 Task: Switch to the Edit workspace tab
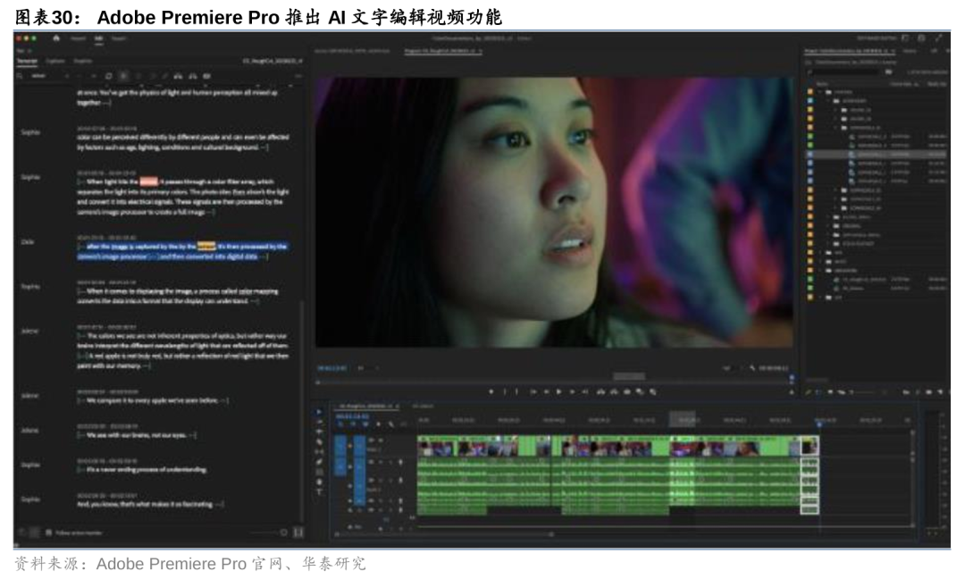coord(98,38)
